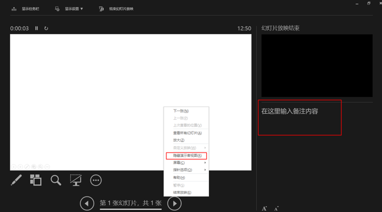
Task: Click the clock reading 12:50
Action: (x=244, y=28)
